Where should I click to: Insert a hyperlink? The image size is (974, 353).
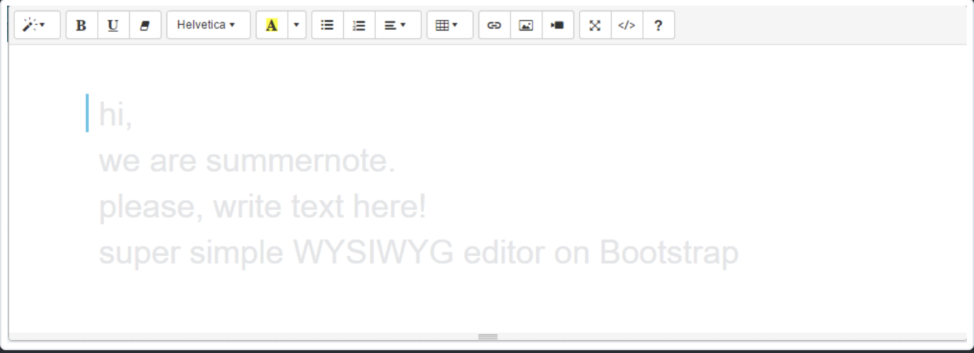pyautogui.click(x=494, y=25)
